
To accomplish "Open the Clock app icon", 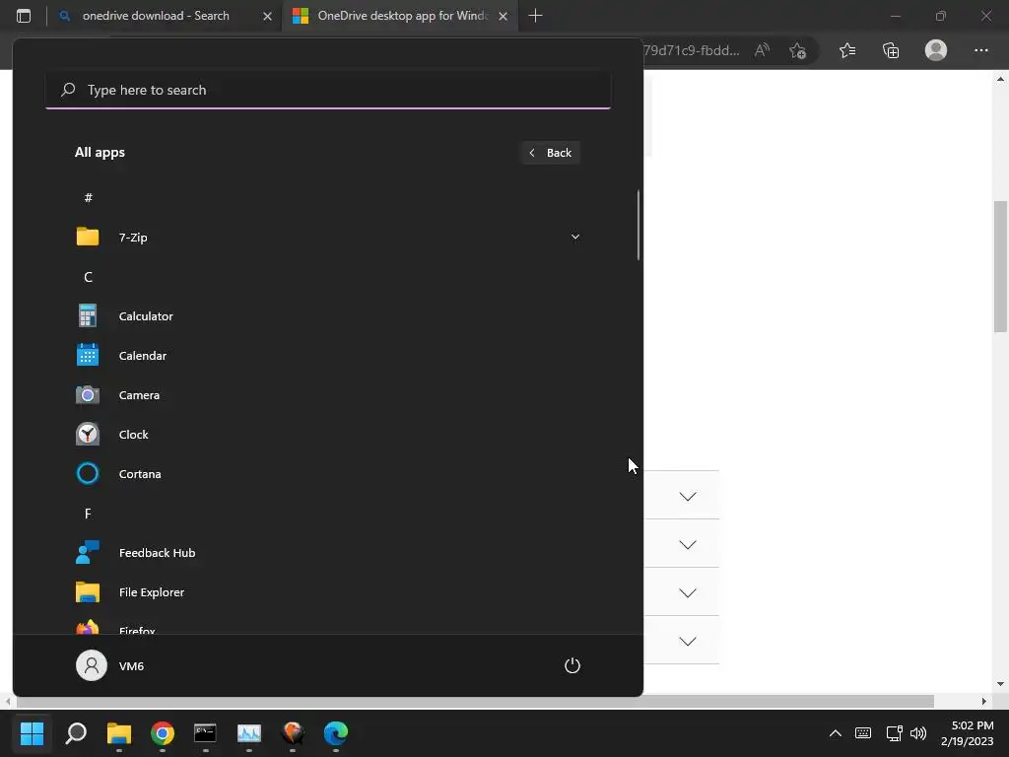I will (88, 435).
